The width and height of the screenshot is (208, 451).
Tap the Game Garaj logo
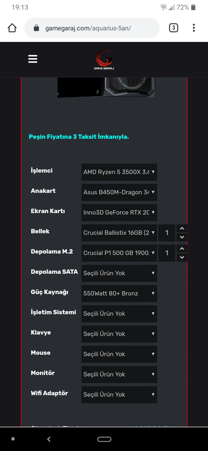(x=104, y=60)
